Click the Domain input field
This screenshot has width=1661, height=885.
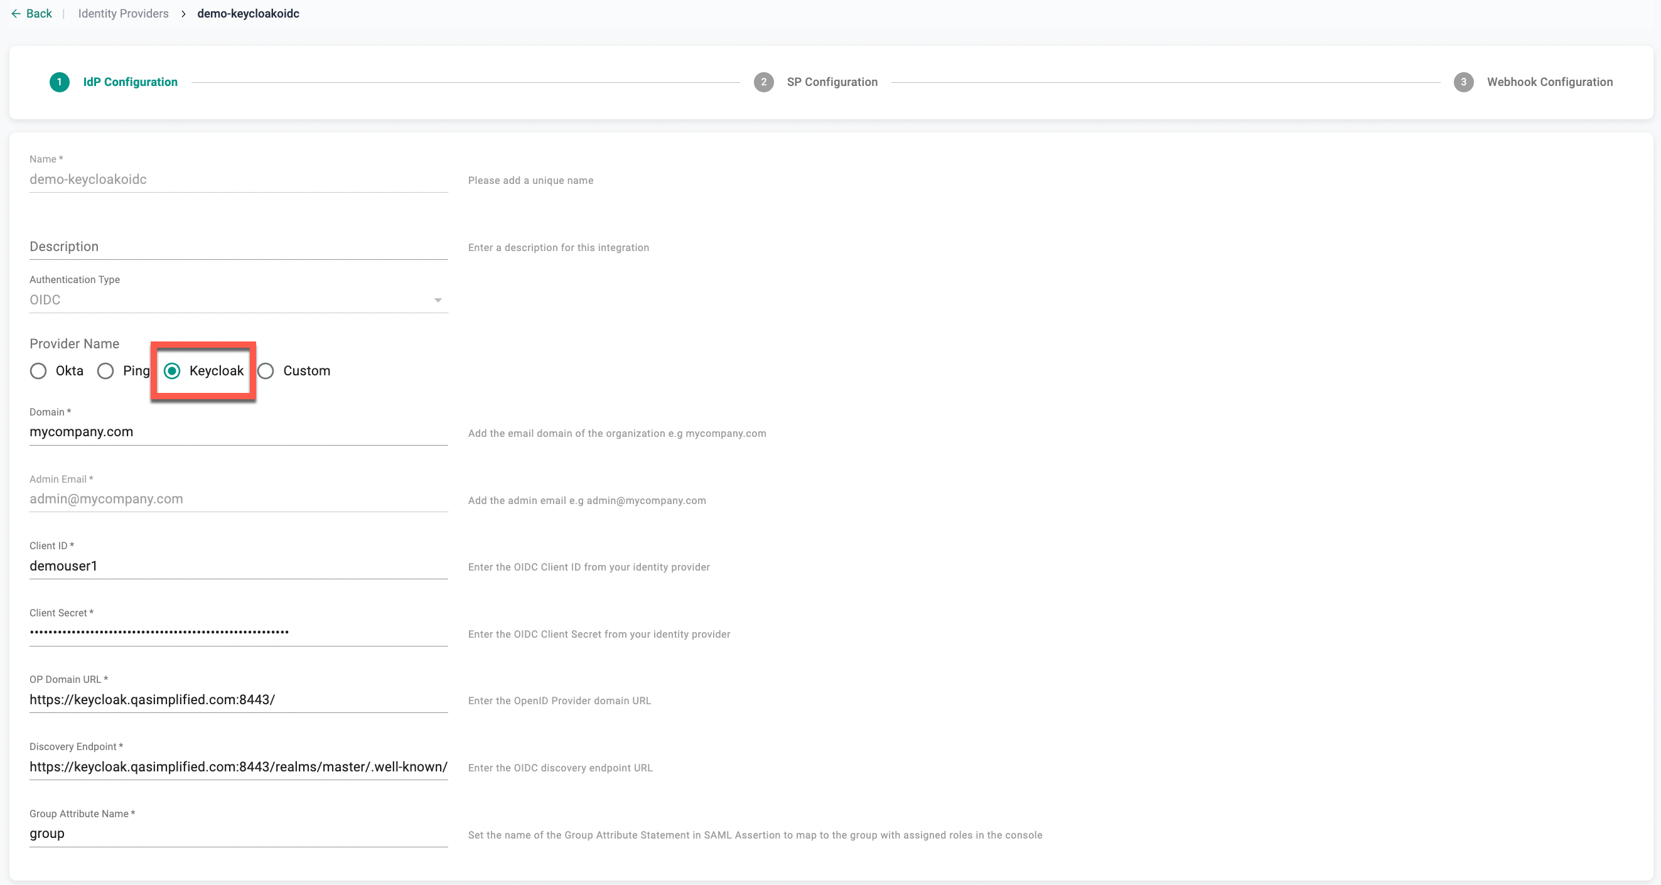239,432
